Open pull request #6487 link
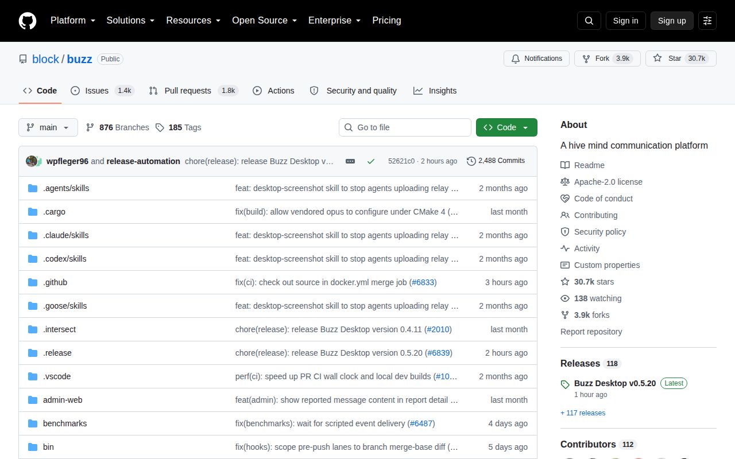The image size is (735, 459). click(421, 423)
